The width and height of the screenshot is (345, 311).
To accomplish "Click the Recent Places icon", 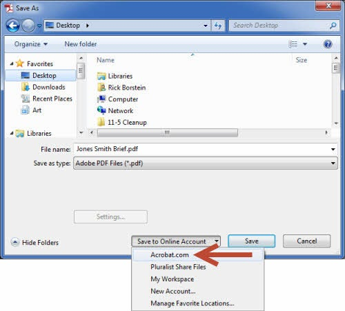I will pyautogui.click(x=26, y=99).
